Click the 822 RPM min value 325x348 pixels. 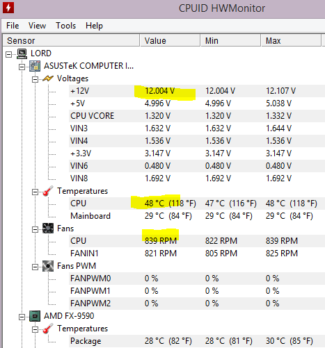point(221,241)
